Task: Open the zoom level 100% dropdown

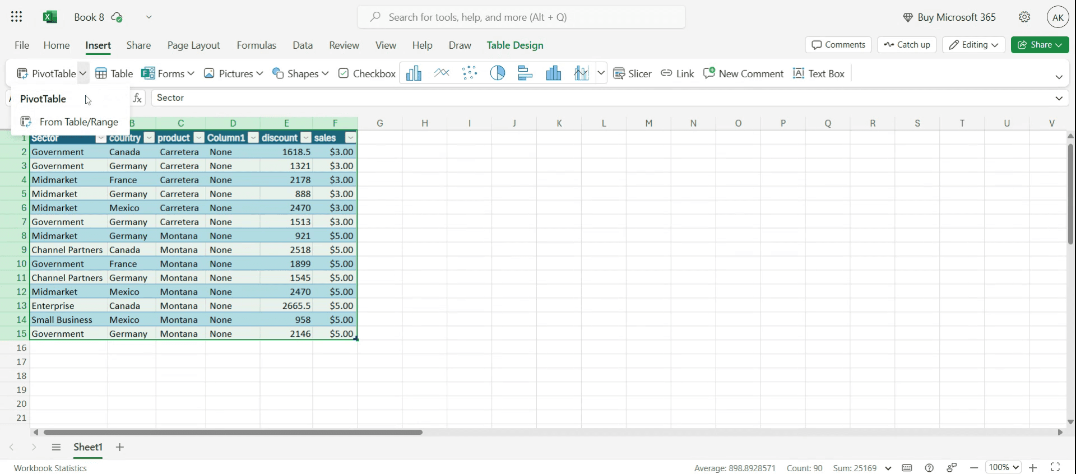Action: [1003, 467]
